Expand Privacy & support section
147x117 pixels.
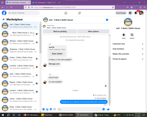pyautogui.click(x=128, y=59)
